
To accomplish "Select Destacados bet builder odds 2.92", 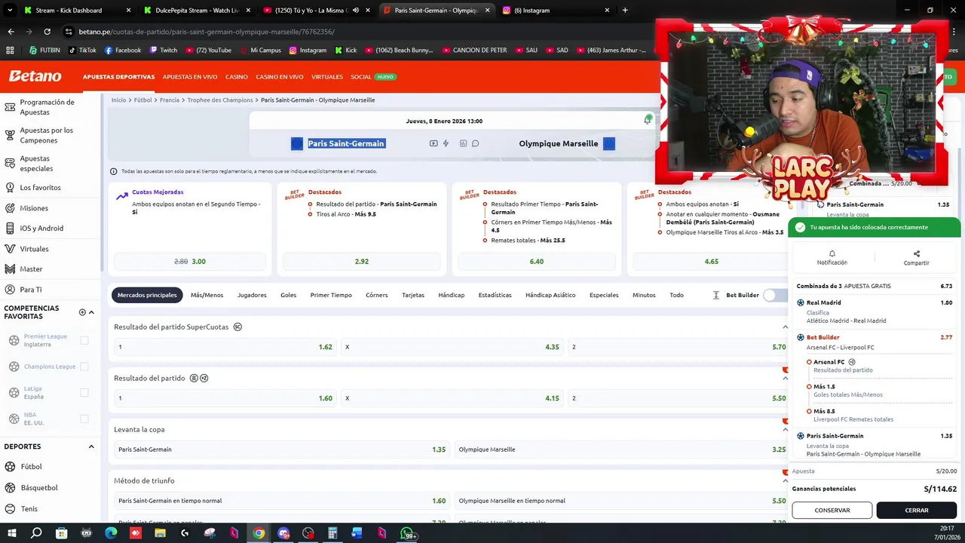I will (362, 262).
